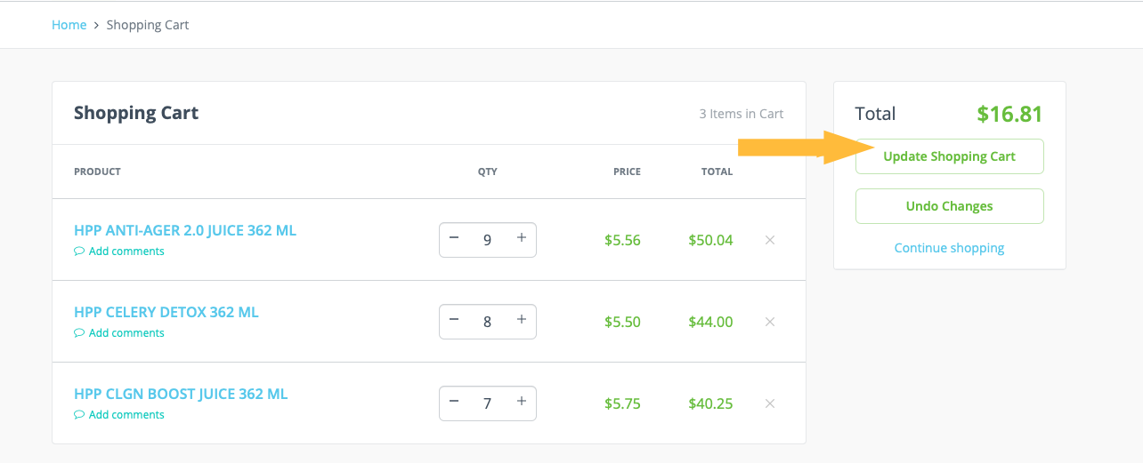The height and width of the screenshot is (463, 1143).
Task: Go to Home via breadcrumb
Action: coord(69,25)
